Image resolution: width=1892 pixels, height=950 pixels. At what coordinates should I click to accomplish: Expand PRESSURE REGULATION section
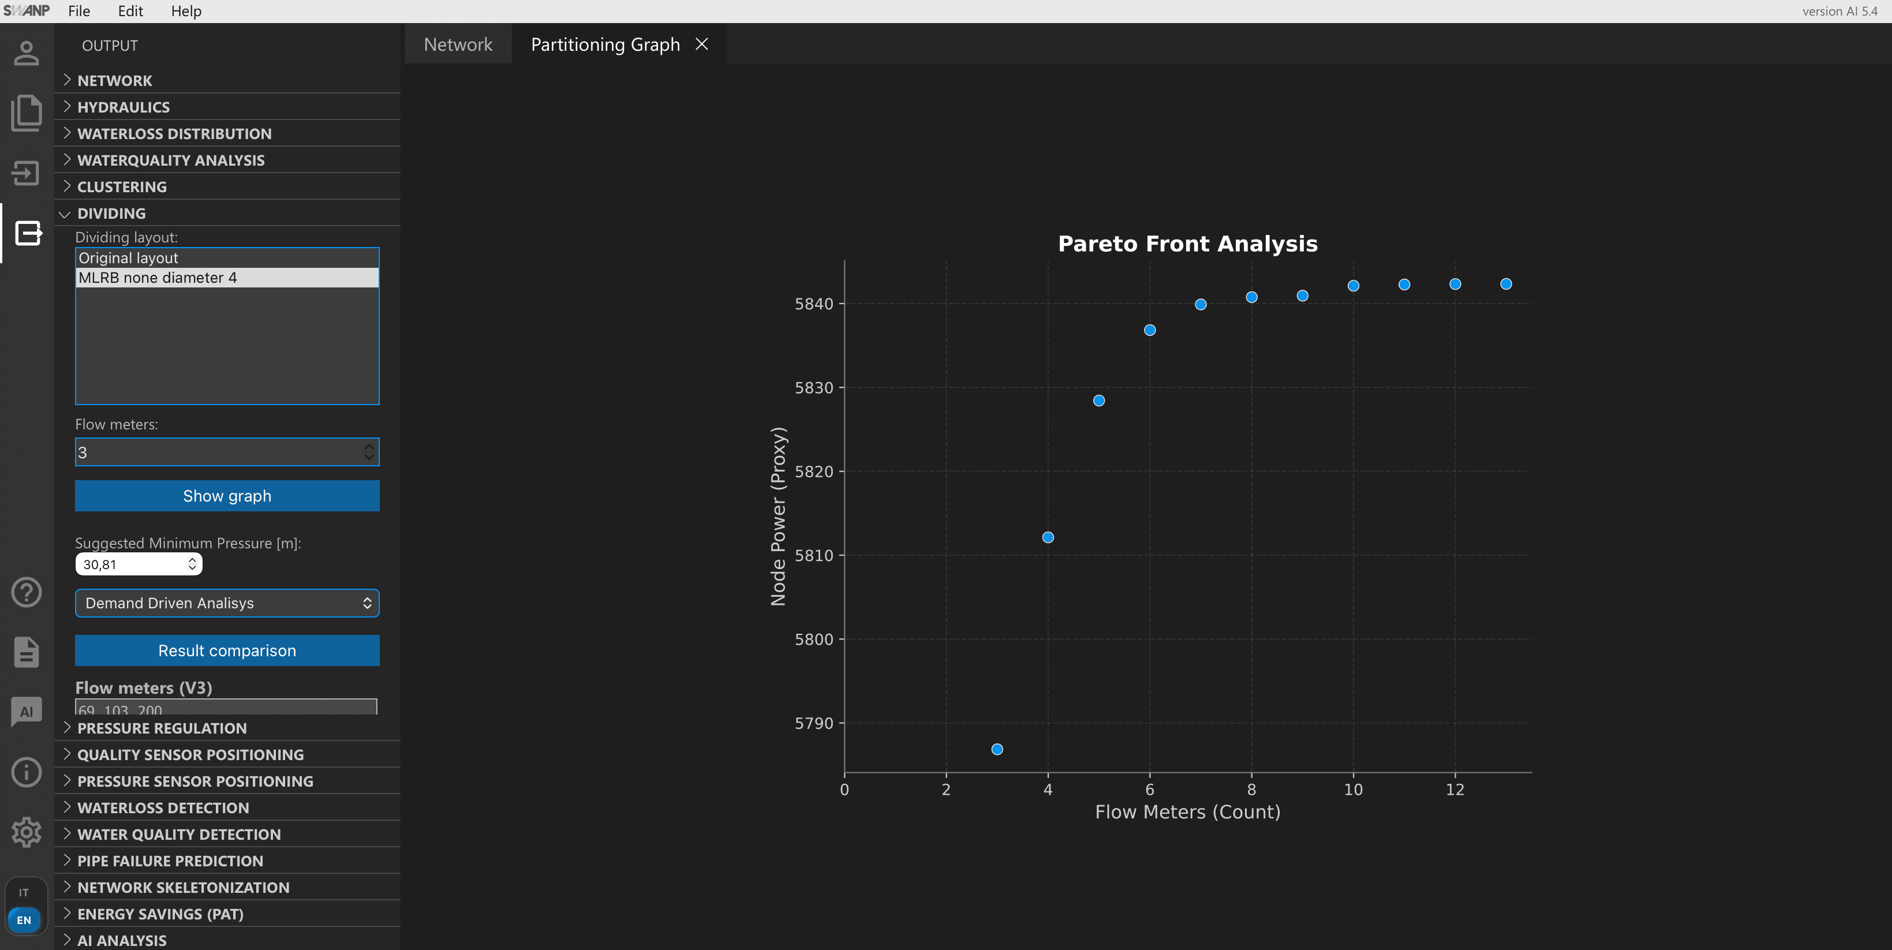pos(227,728)
